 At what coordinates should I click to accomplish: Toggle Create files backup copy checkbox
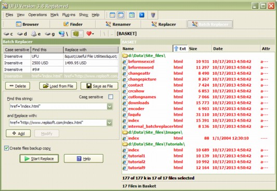(x=6, y=148)
